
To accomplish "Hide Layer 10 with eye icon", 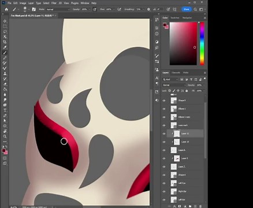I will pos(164,142).
